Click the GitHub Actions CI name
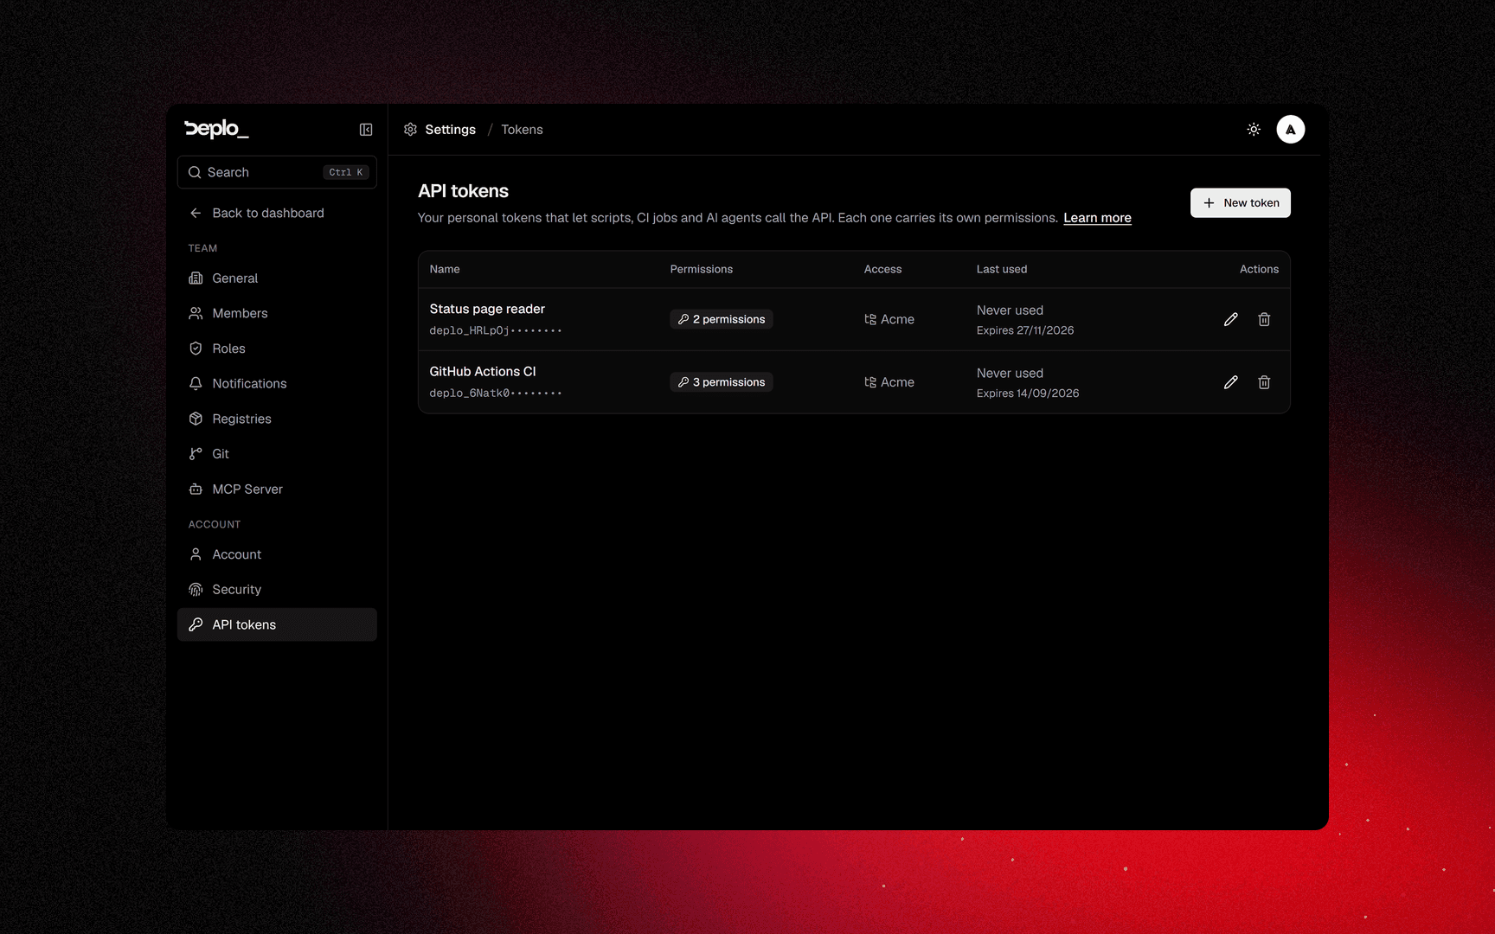The image size is (1495, 934). click(483, 371)
